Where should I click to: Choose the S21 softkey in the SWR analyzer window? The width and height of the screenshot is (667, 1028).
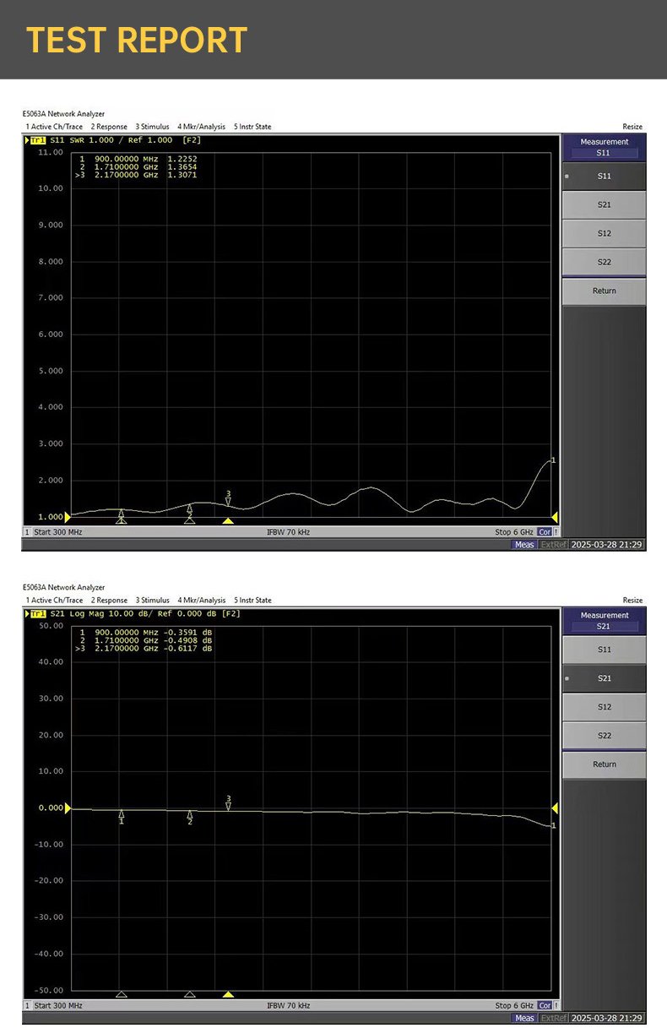tap(604, 204)
